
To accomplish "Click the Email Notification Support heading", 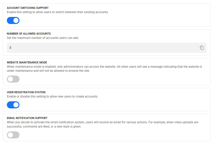I will (27, 118).
